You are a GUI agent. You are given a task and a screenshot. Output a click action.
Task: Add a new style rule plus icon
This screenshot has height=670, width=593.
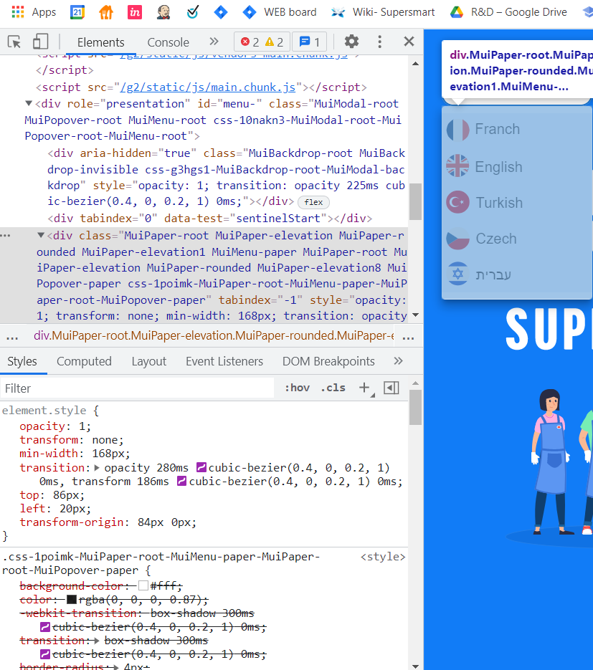(365, 388)
